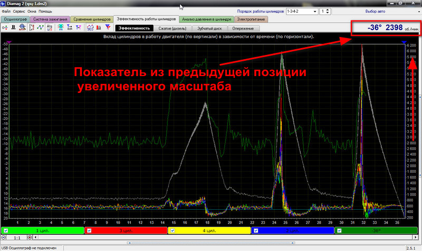Screen dimensions: 422x251
Task: Click the dotted splitter handle below the scrollbar
Action: point(210,243)
